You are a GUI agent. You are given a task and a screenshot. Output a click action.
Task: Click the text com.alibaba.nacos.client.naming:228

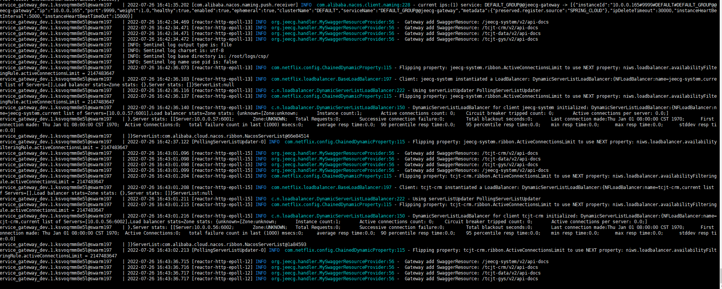point(363,5)
